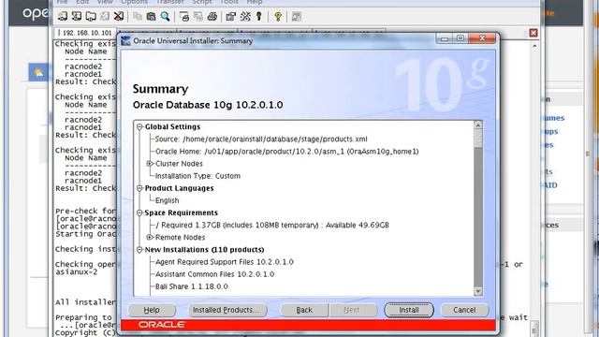The height and width of the screenshot is (337, 599).
Task: Switch to the 192.168.10.101 session tab
Action: [85, 33]
